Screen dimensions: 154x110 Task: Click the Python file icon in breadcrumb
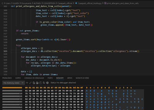(x=76, y=3)
